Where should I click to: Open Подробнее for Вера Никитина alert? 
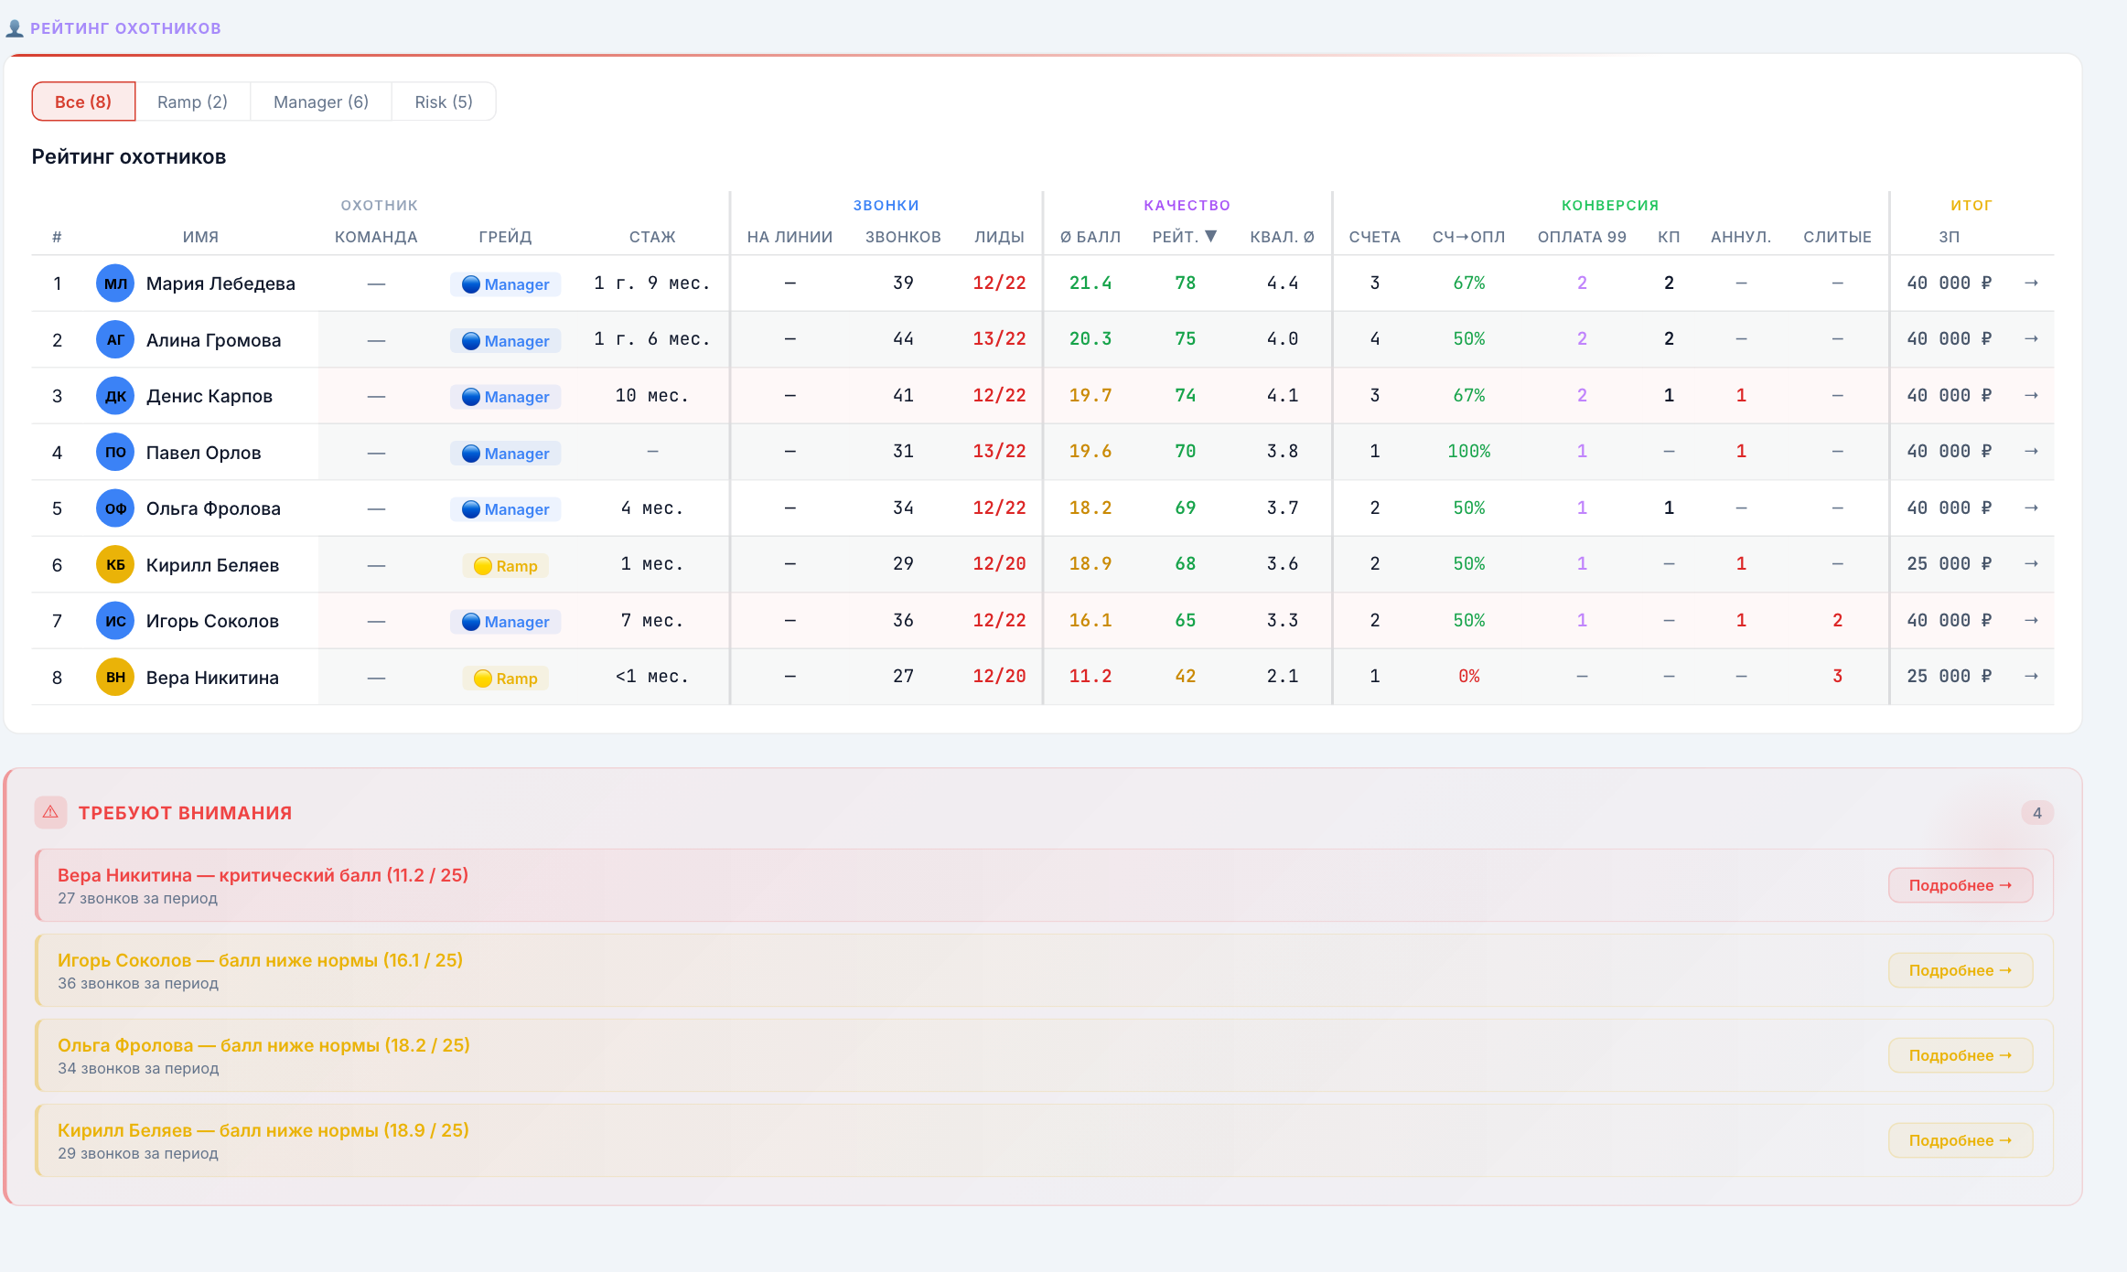click(1960, 885)
